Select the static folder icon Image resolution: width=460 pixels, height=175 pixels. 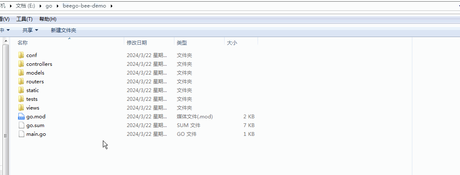point(21,90)
